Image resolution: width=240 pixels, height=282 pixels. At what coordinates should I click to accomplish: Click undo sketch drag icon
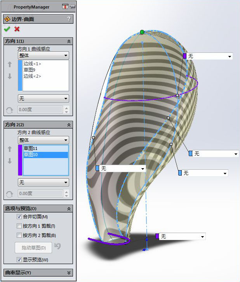point(57,246)
